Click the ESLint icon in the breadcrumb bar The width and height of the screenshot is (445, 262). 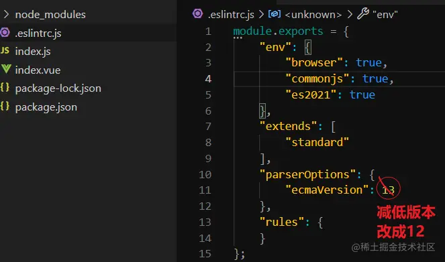197,13
